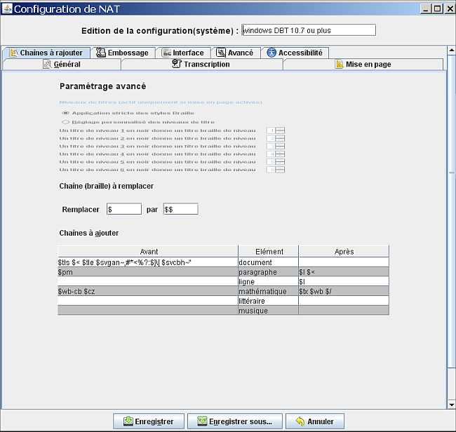Click the Général tab icon
The width and height of the screenshot is (456, 432).
[47, 64]
